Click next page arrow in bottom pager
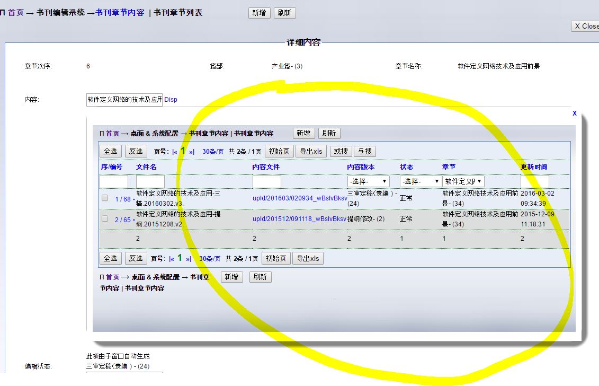599x386 pixels. point(188,259)
